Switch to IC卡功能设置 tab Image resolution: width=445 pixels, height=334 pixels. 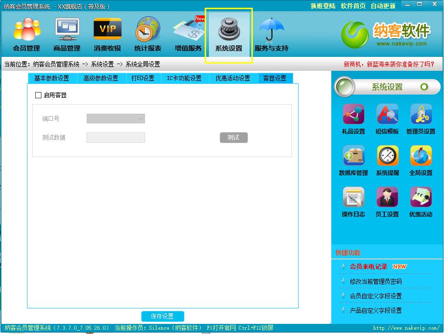pos(184,78)
